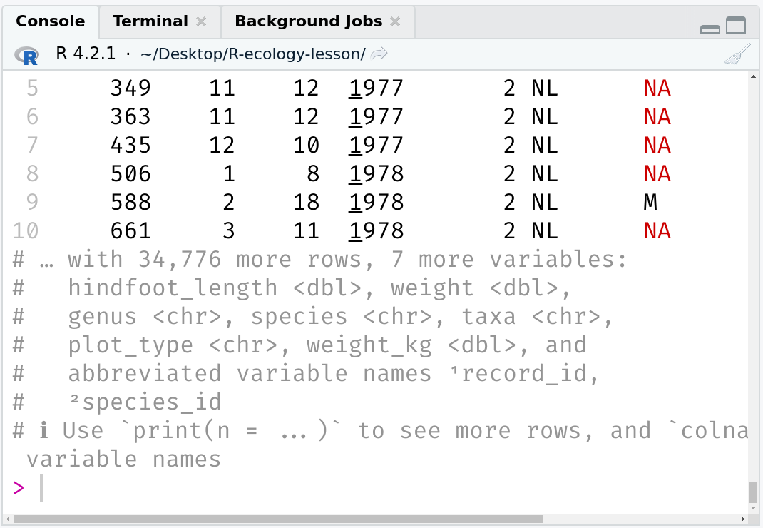Click the red NA in row 10
Image resolution: width=763 pixels, height=528 pixels.
pyautogui.click(x=657, y=231)
